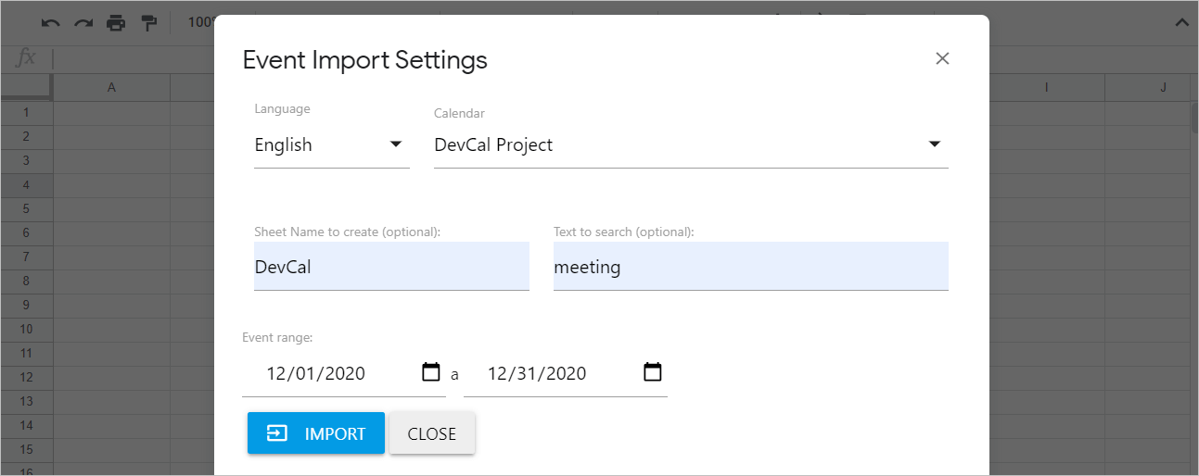Click the formula bar fx area

click(27, 58)
